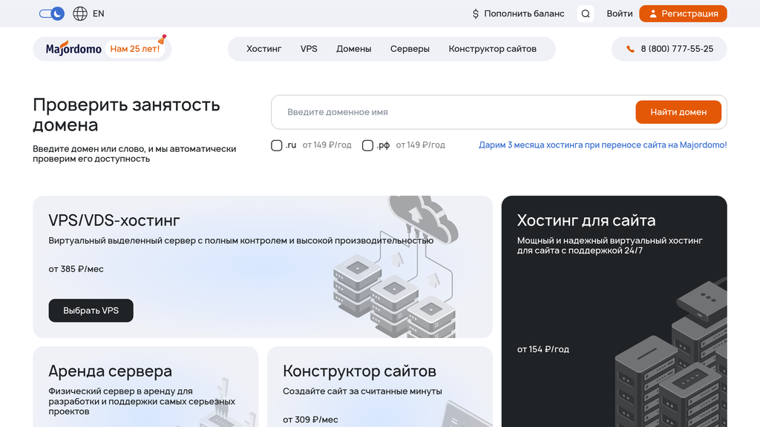The image size is (760, 427).
Task: Enable the .ru domain zone checkbox
Action: (x=276, y=145)
